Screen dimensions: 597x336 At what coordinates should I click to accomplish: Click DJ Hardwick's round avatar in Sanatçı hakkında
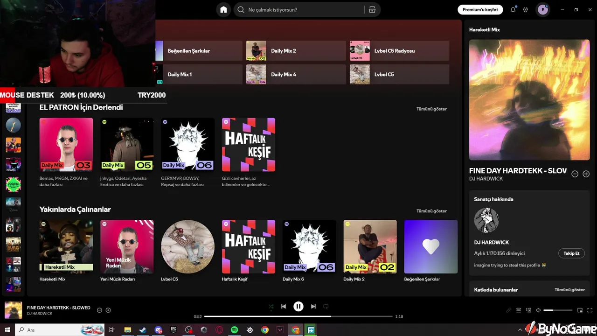click(486, 220)
